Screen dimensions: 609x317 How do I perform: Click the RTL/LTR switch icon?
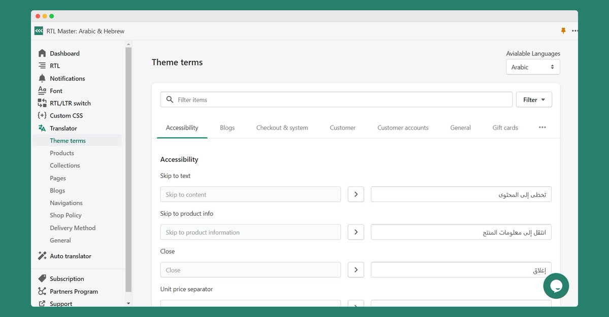click(x=42, y=103)
